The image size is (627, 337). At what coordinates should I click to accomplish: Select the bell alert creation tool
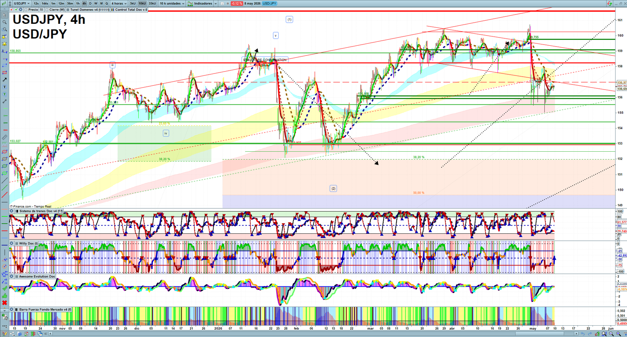click(x=5, y=36)
